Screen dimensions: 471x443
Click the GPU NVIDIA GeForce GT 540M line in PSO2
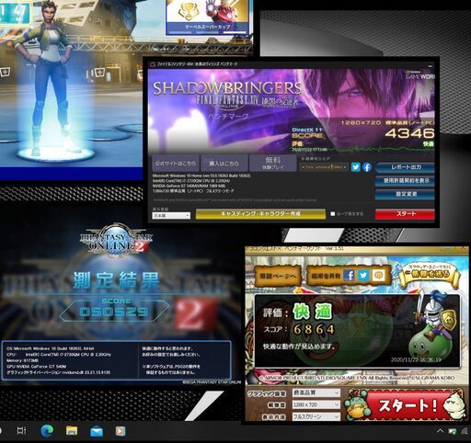click(x=37, y=367)
